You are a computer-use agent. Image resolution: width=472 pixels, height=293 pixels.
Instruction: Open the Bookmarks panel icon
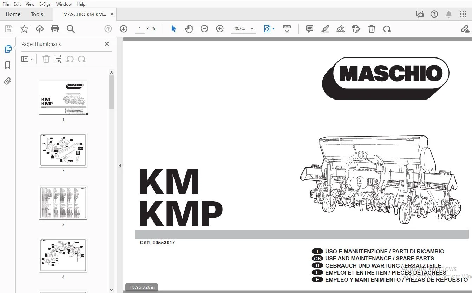[8, 65]
